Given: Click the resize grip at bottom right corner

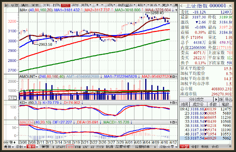Looking at the screenshot, I should pyautogui.click(x=230, y=146).
